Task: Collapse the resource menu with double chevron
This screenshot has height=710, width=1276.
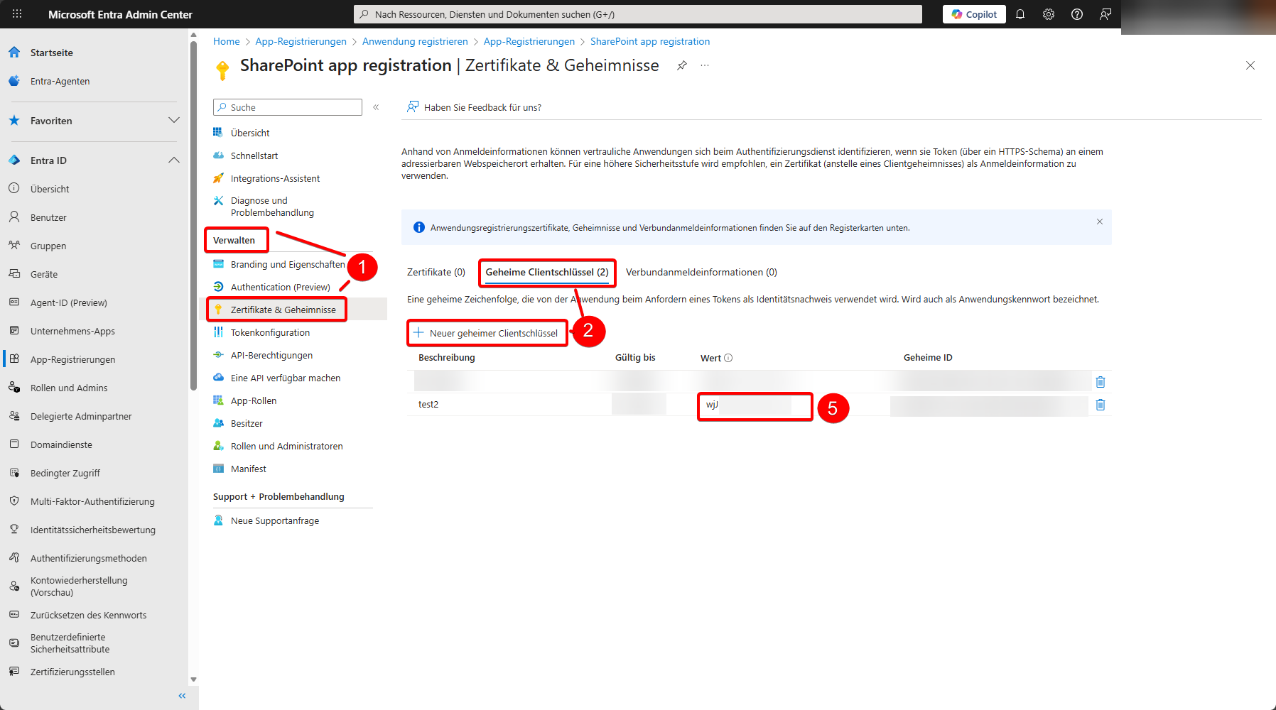Action: pos(376,107)
